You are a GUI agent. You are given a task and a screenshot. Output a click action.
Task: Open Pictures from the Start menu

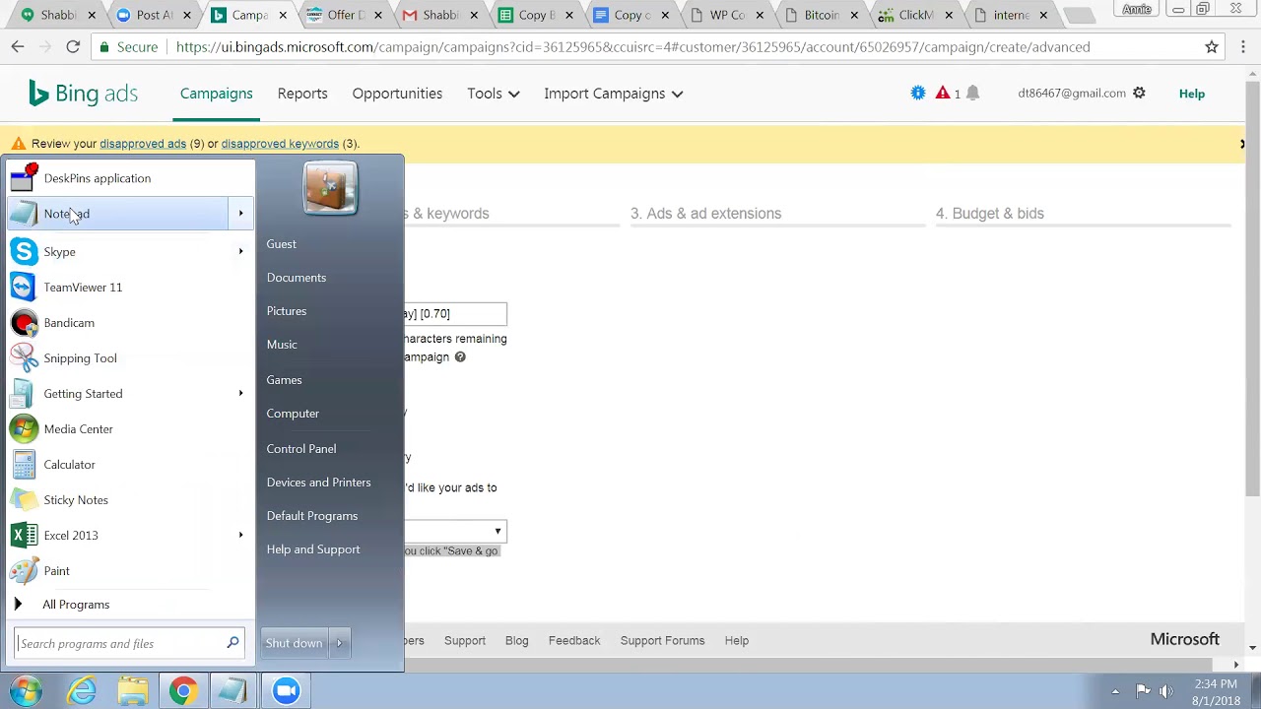click(x=286, y=311)
